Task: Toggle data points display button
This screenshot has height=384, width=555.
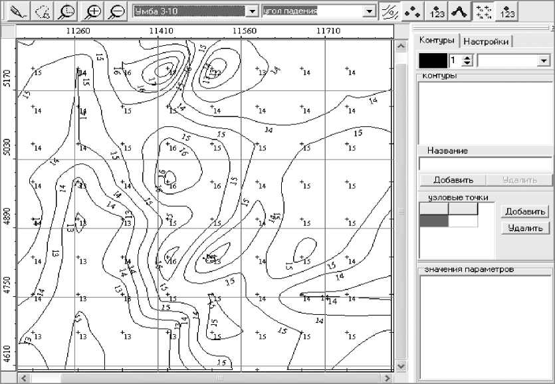Action: [413, 11]
